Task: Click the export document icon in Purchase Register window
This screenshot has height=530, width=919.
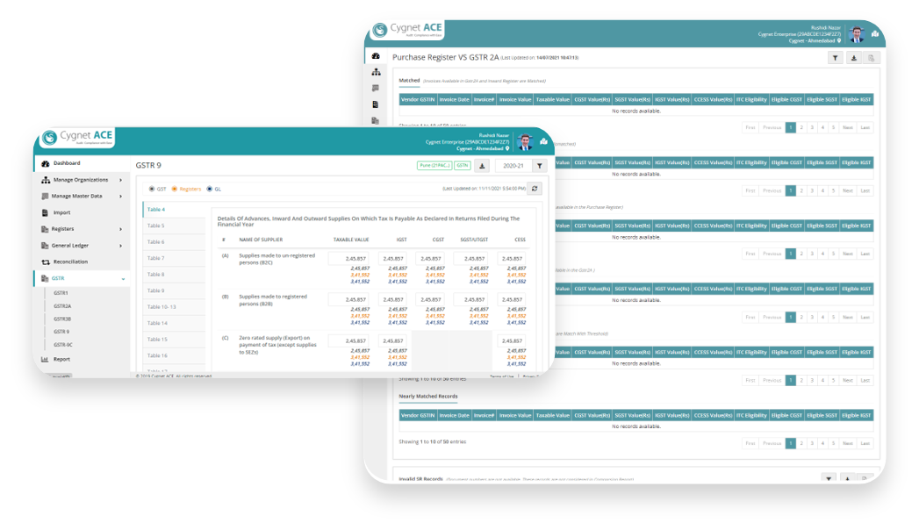Action: pos(871,57)
